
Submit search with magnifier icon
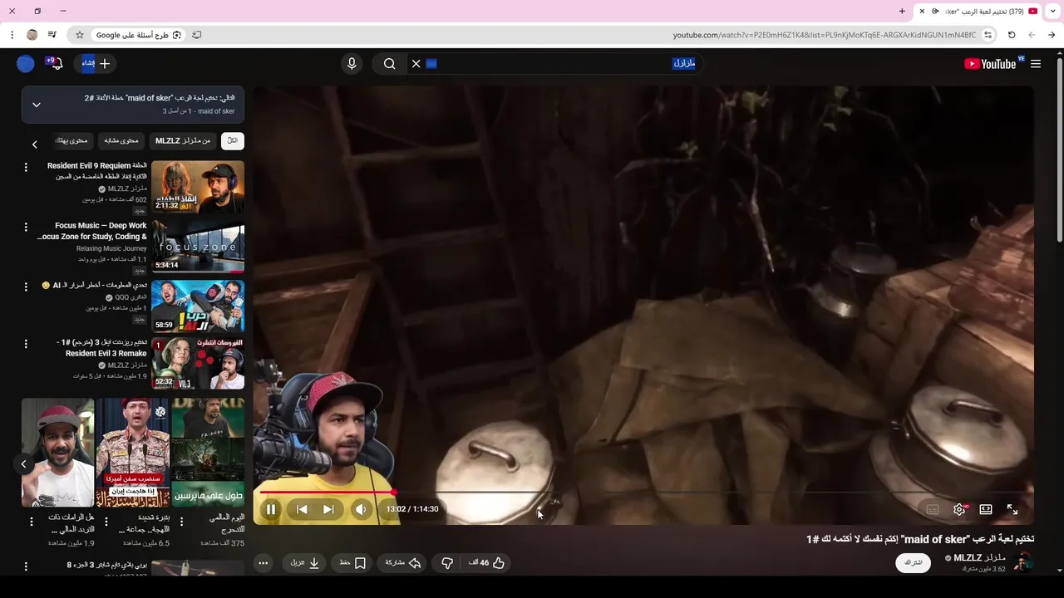coord(389,63)
